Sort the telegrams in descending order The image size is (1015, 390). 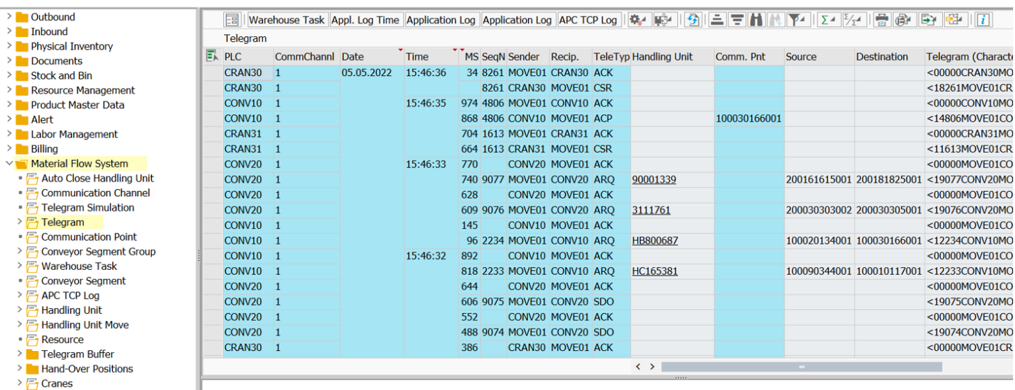(737, 20)
